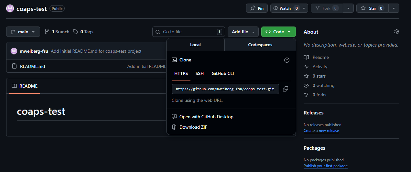Viewport: 411px width, 172px height.
Task: Collapse the green Code dropdown button
Action: click(278, 32)
